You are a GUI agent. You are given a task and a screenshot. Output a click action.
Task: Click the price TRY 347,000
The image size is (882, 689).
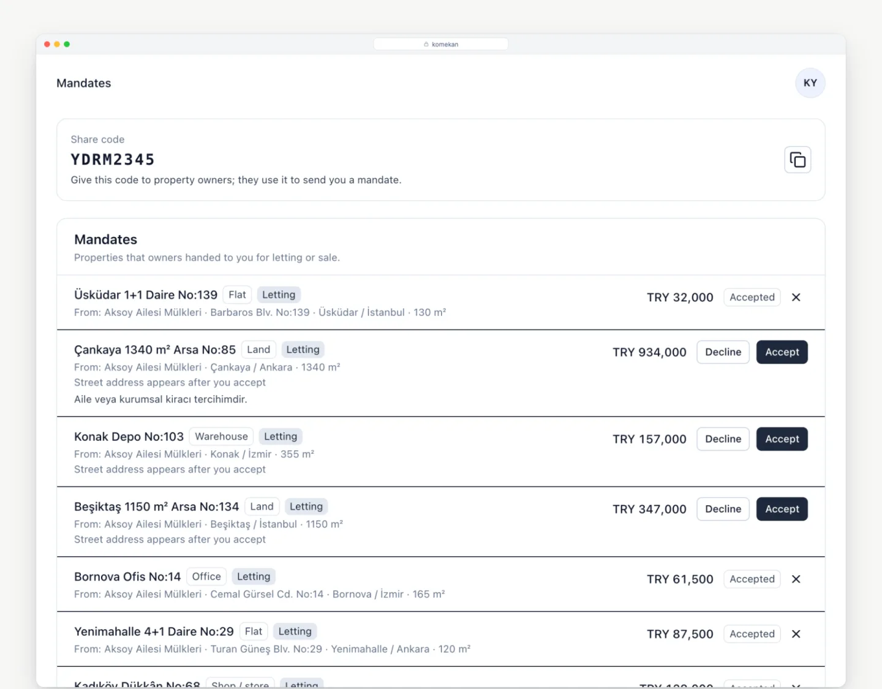coord(649,509)
